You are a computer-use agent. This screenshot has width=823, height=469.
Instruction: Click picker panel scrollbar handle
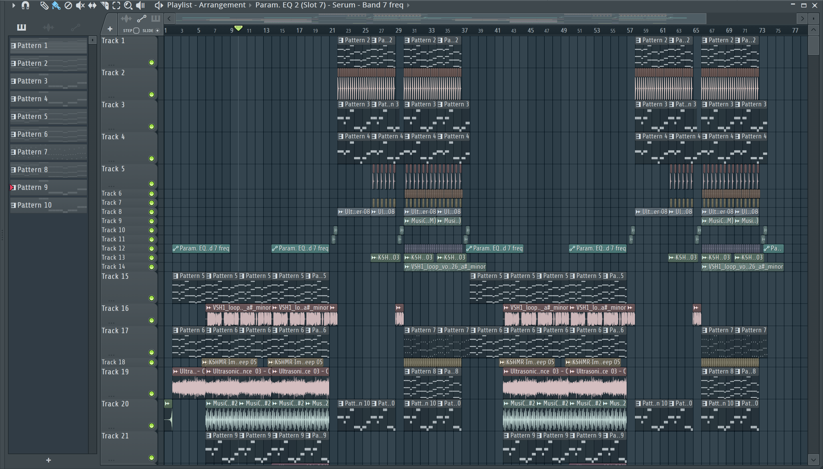click(92, 40)
